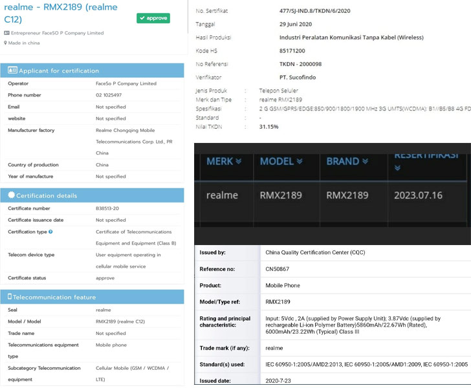Click reference 'TKDN - 2000098'
Screen dimensions: 471x388
[300, 64]
